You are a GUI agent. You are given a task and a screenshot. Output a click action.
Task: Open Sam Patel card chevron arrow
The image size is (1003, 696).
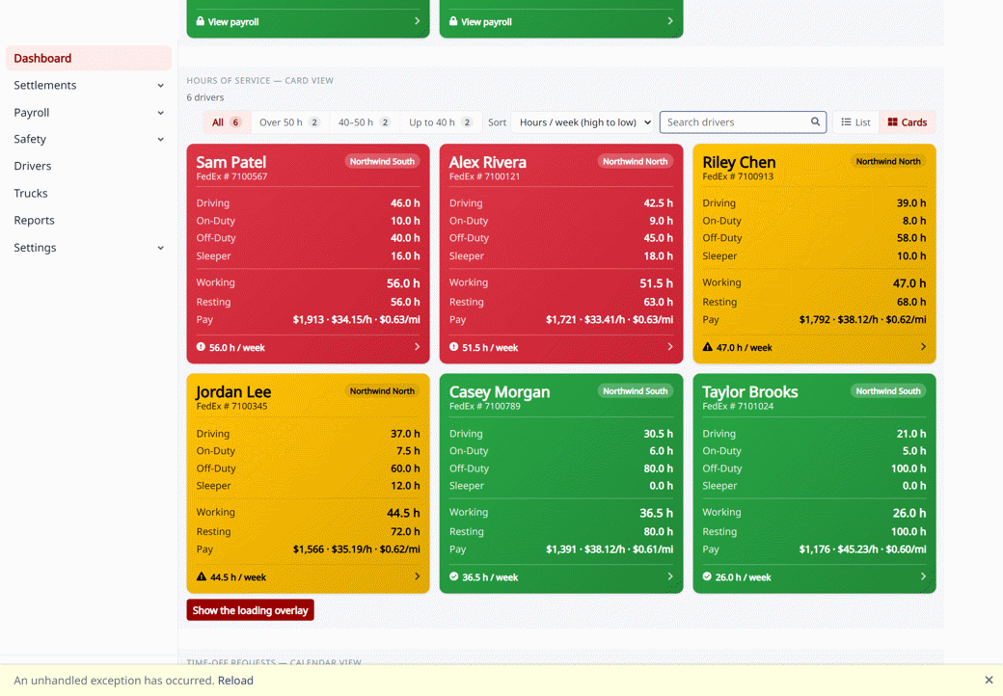pos(417,346)
